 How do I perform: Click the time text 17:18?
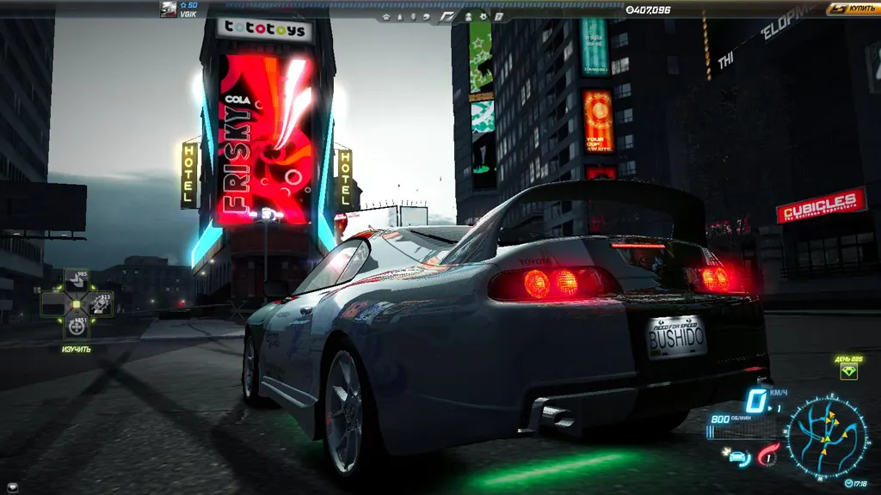pos(860,483)
